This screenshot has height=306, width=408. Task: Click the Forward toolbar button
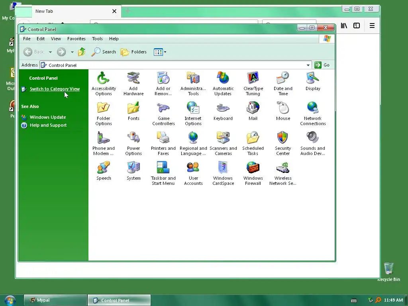(61, 52)
